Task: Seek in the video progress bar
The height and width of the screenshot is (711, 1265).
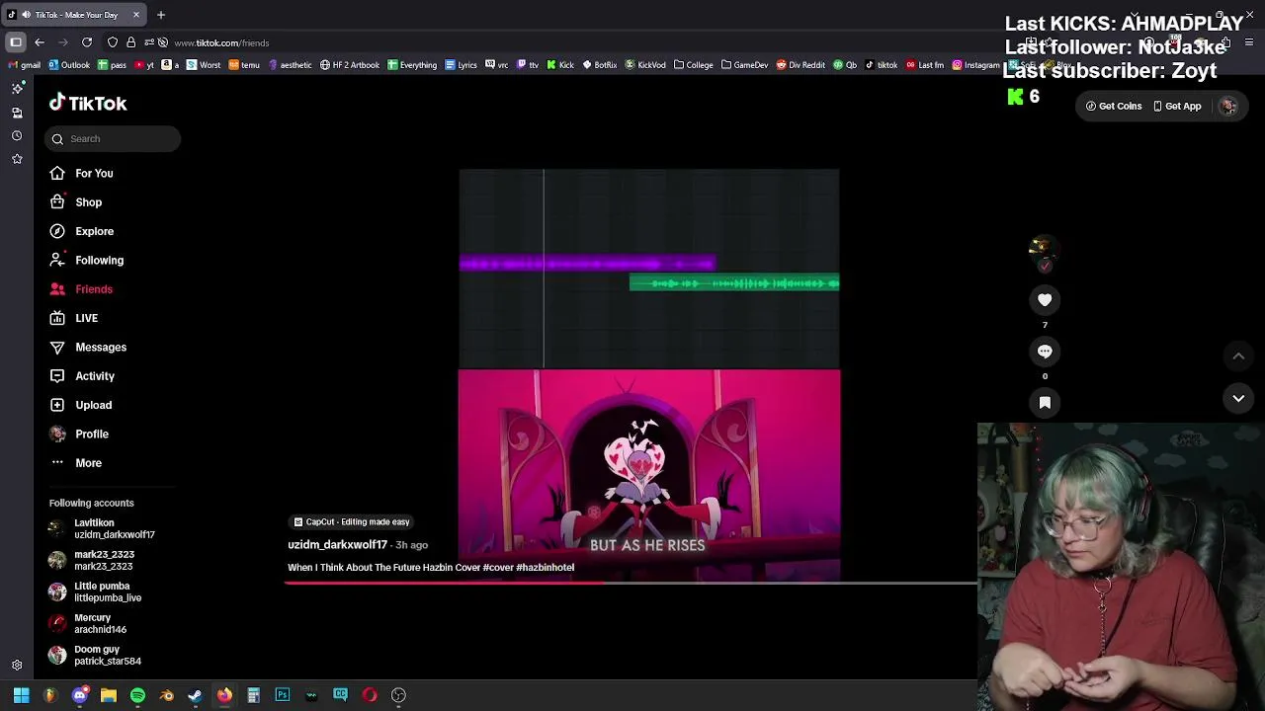Action: (x=631, y=584)
